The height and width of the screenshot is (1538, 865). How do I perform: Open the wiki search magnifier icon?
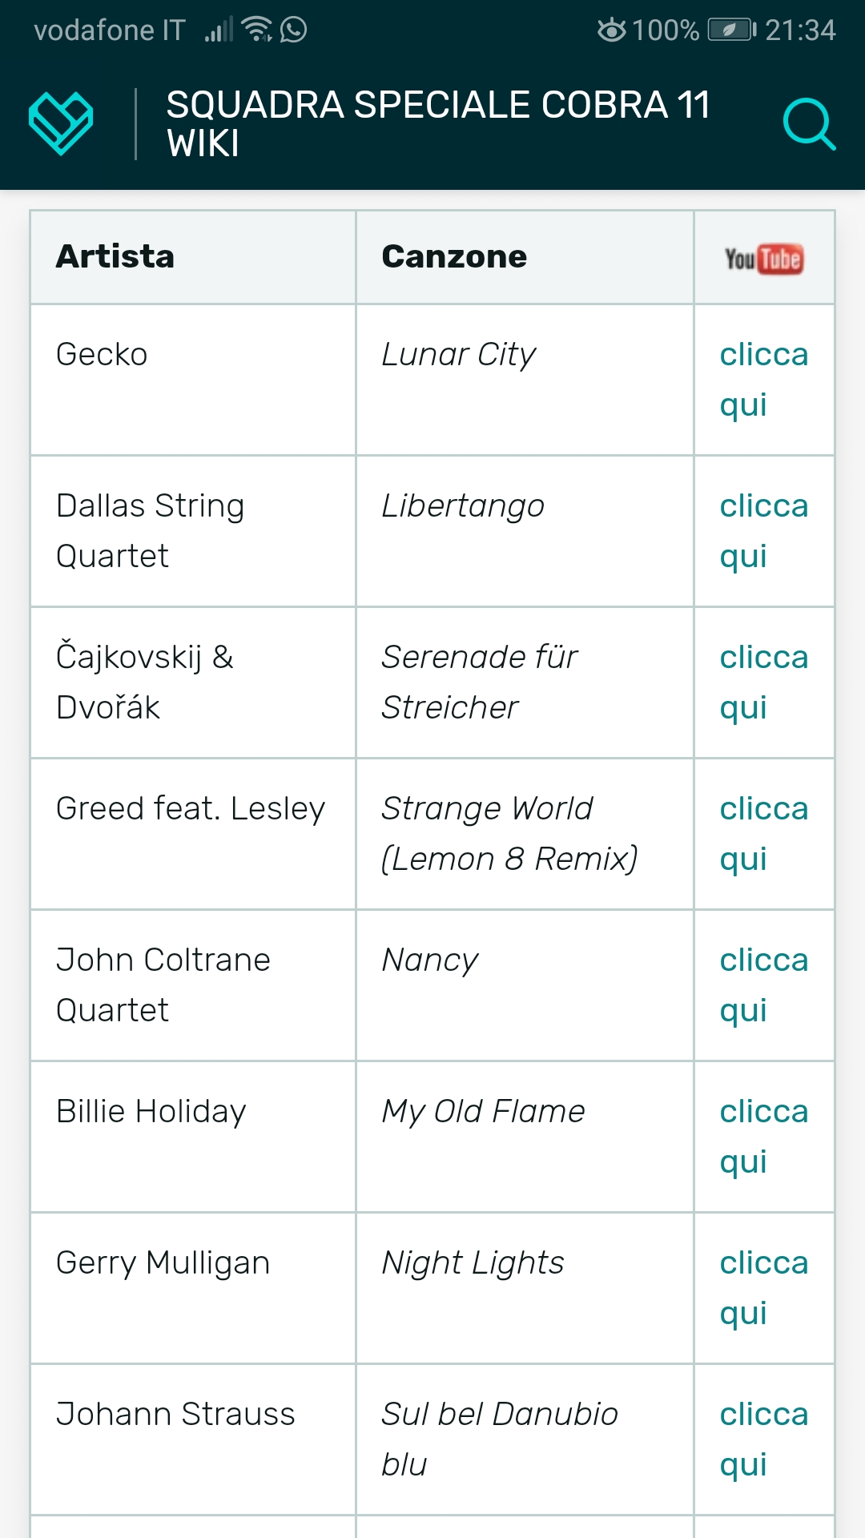tap(808, 124)
